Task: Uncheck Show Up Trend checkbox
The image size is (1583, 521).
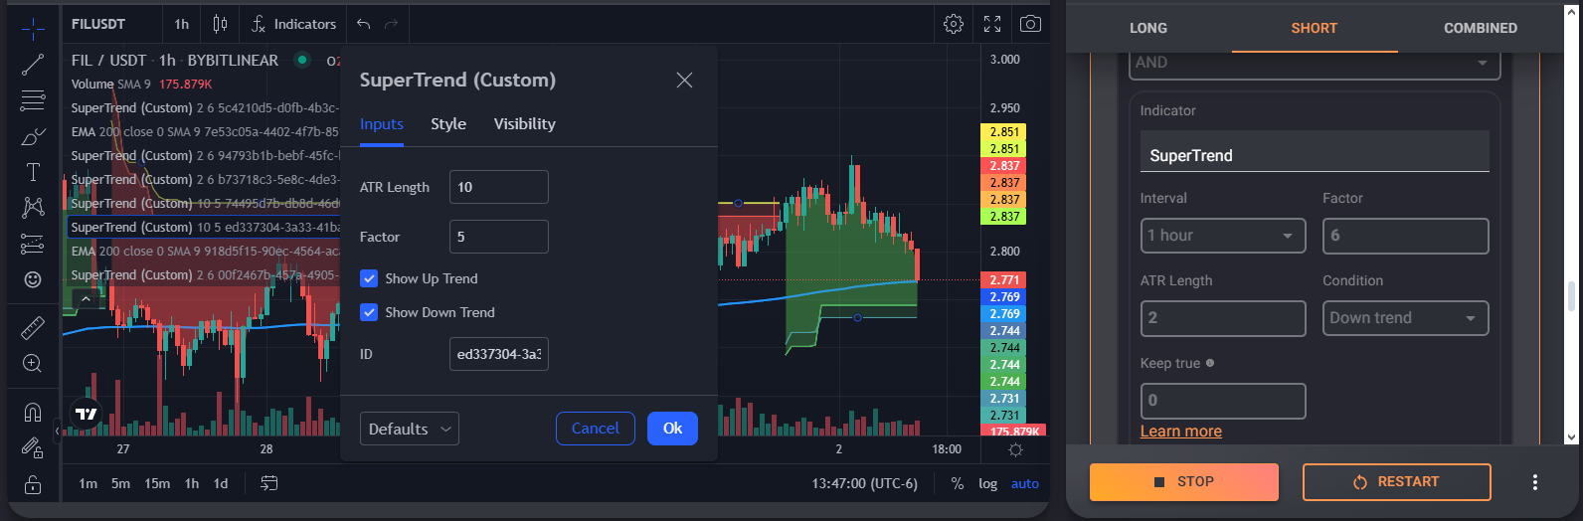Action: click(369, 278)
